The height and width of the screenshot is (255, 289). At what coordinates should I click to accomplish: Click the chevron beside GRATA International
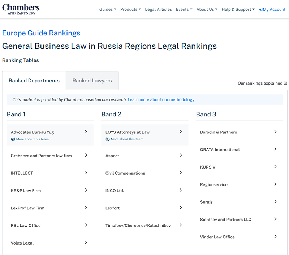(275, 149)
